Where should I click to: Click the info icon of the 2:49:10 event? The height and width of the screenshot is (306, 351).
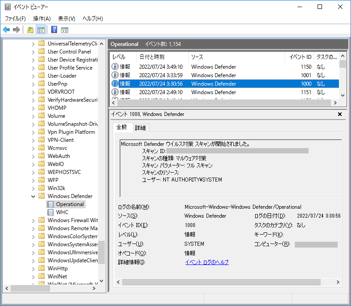(115, 92)
